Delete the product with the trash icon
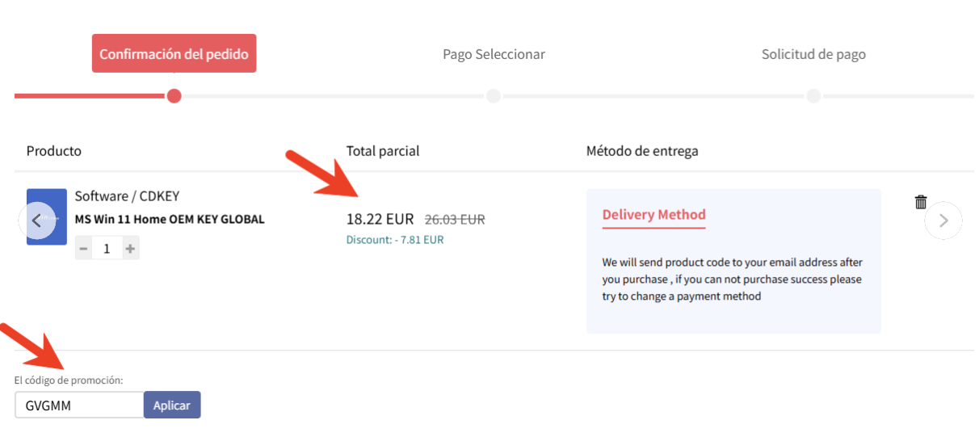Screen dimensions: 979x437 pyautogui.click(x=921, y=202)
